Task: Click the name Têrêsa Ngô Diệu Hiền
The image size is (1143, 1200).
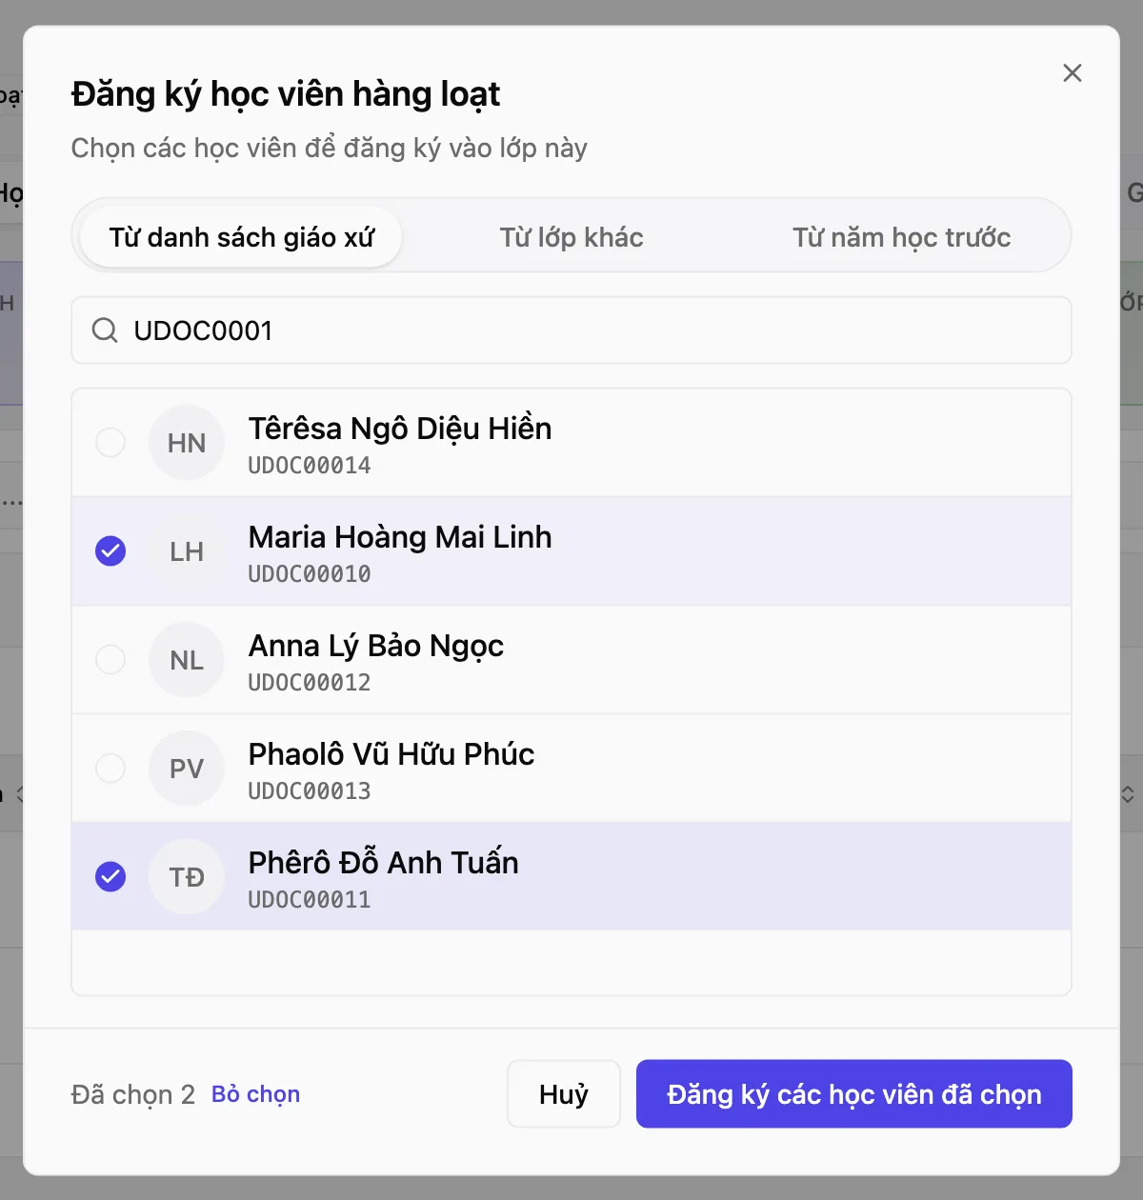Action: tap(400, 429)
